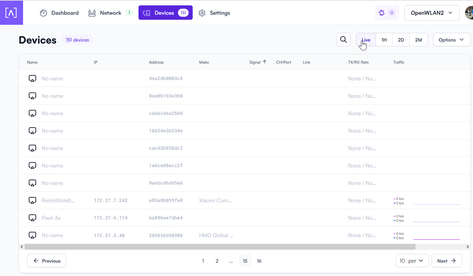Click the Make column header
The width and height of the screenshot is (473, 276).
click(x=204, y=62)
